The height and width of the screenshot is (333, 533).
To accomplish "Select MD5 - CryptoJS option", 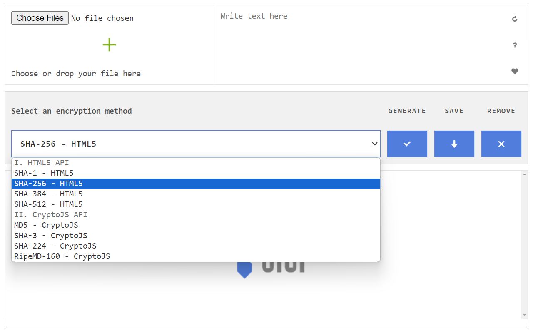I will point(46,225).
